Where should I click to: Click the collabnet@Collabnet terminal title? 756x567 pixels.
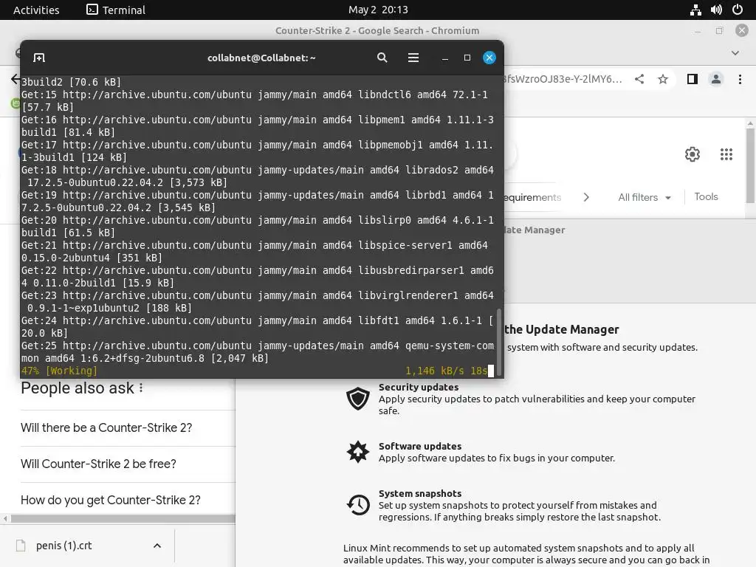pyautogui.click(x=261, y=58)
